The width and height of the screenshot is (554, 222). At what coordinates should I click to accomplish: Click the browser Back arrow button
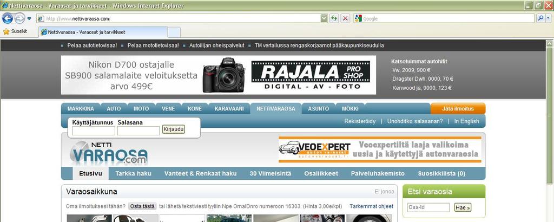(x=8, y=18)
